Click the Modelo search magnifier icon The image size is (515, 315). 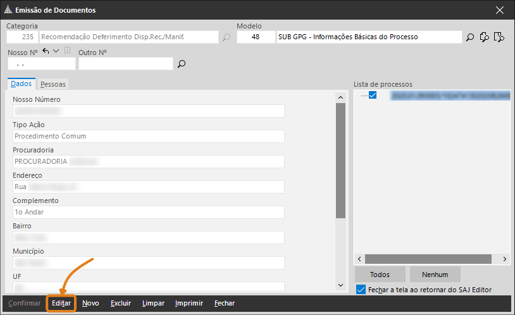(x=470, y=37)
